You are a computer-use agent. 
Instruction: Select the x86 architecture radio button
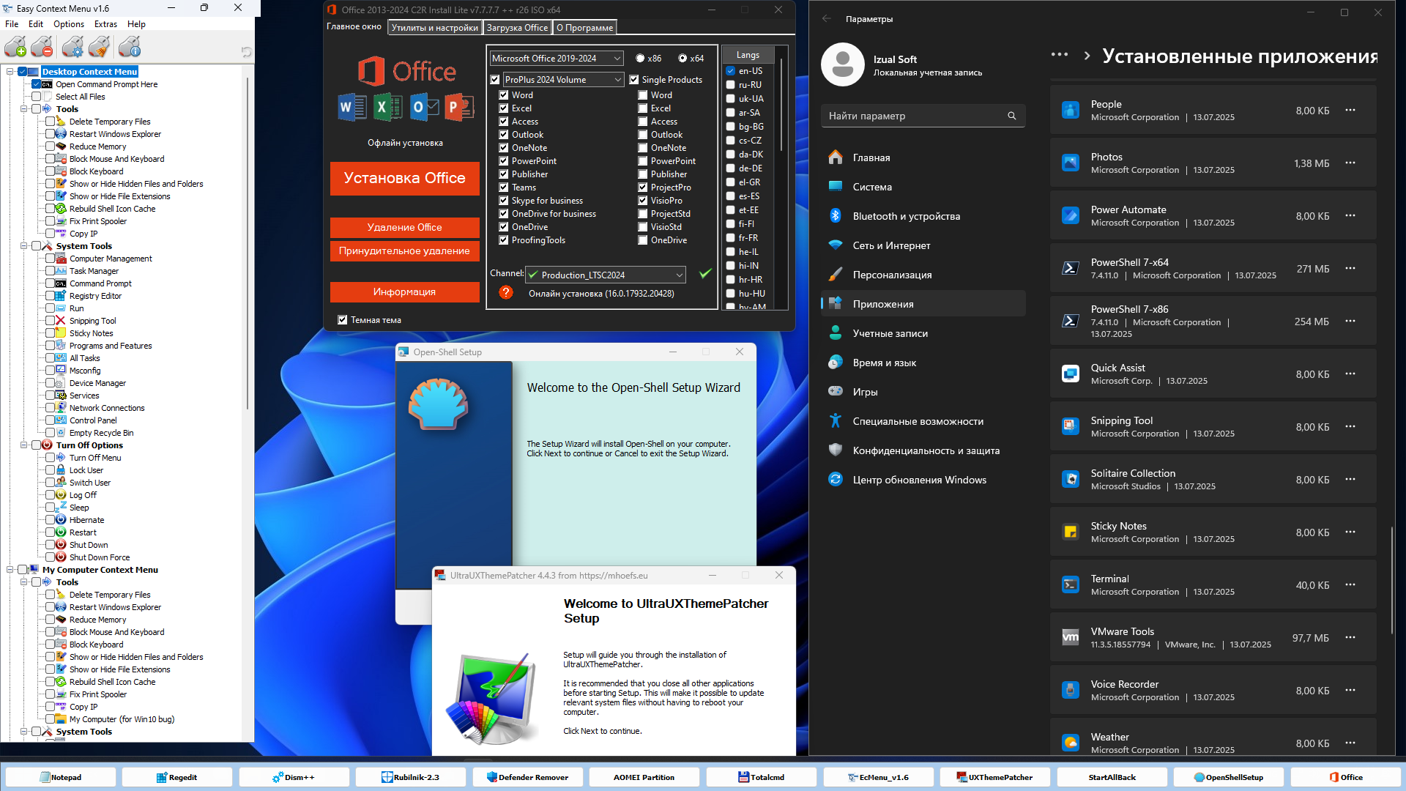pyautogui.click(x=640, y=59)
